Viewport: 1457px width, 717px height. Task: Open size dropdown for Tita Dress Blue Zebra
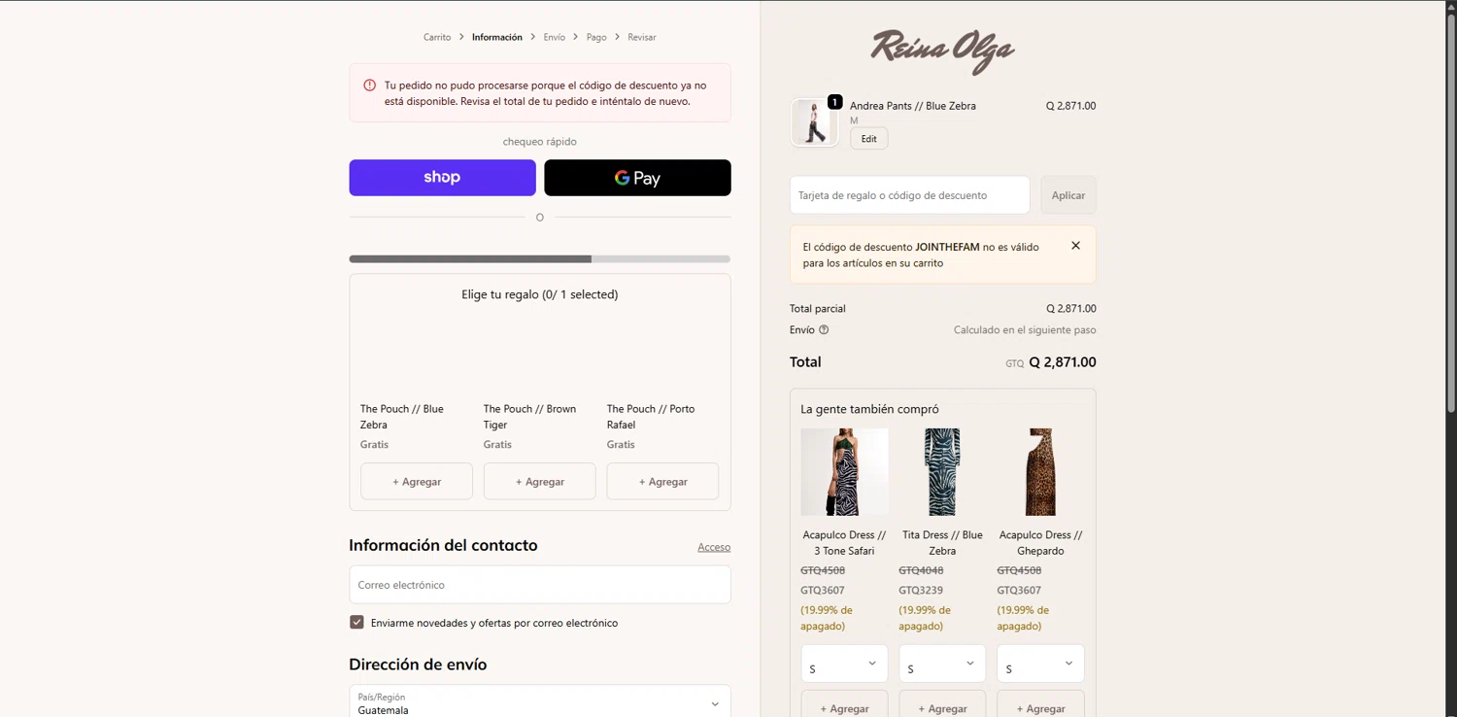[x=942, y=664]
